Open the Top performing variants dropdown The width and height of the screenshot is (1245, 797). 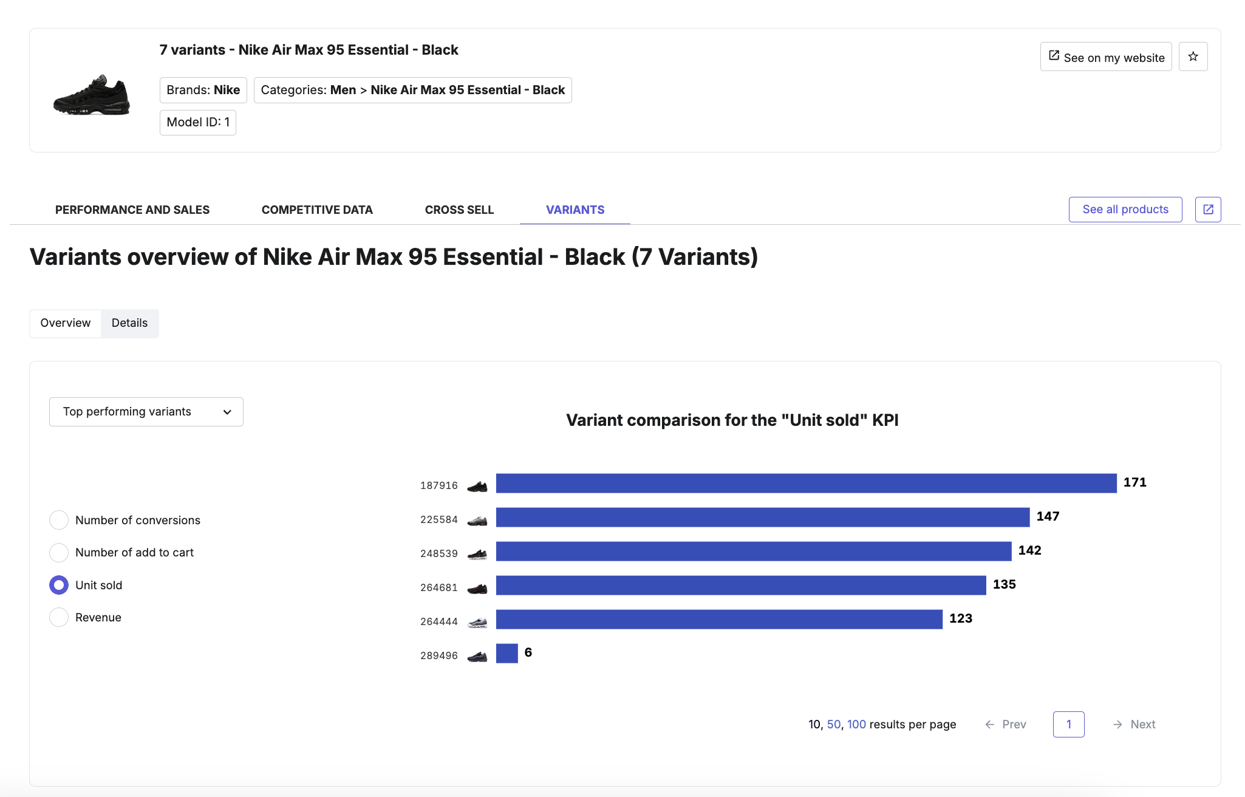click(146, 412)
